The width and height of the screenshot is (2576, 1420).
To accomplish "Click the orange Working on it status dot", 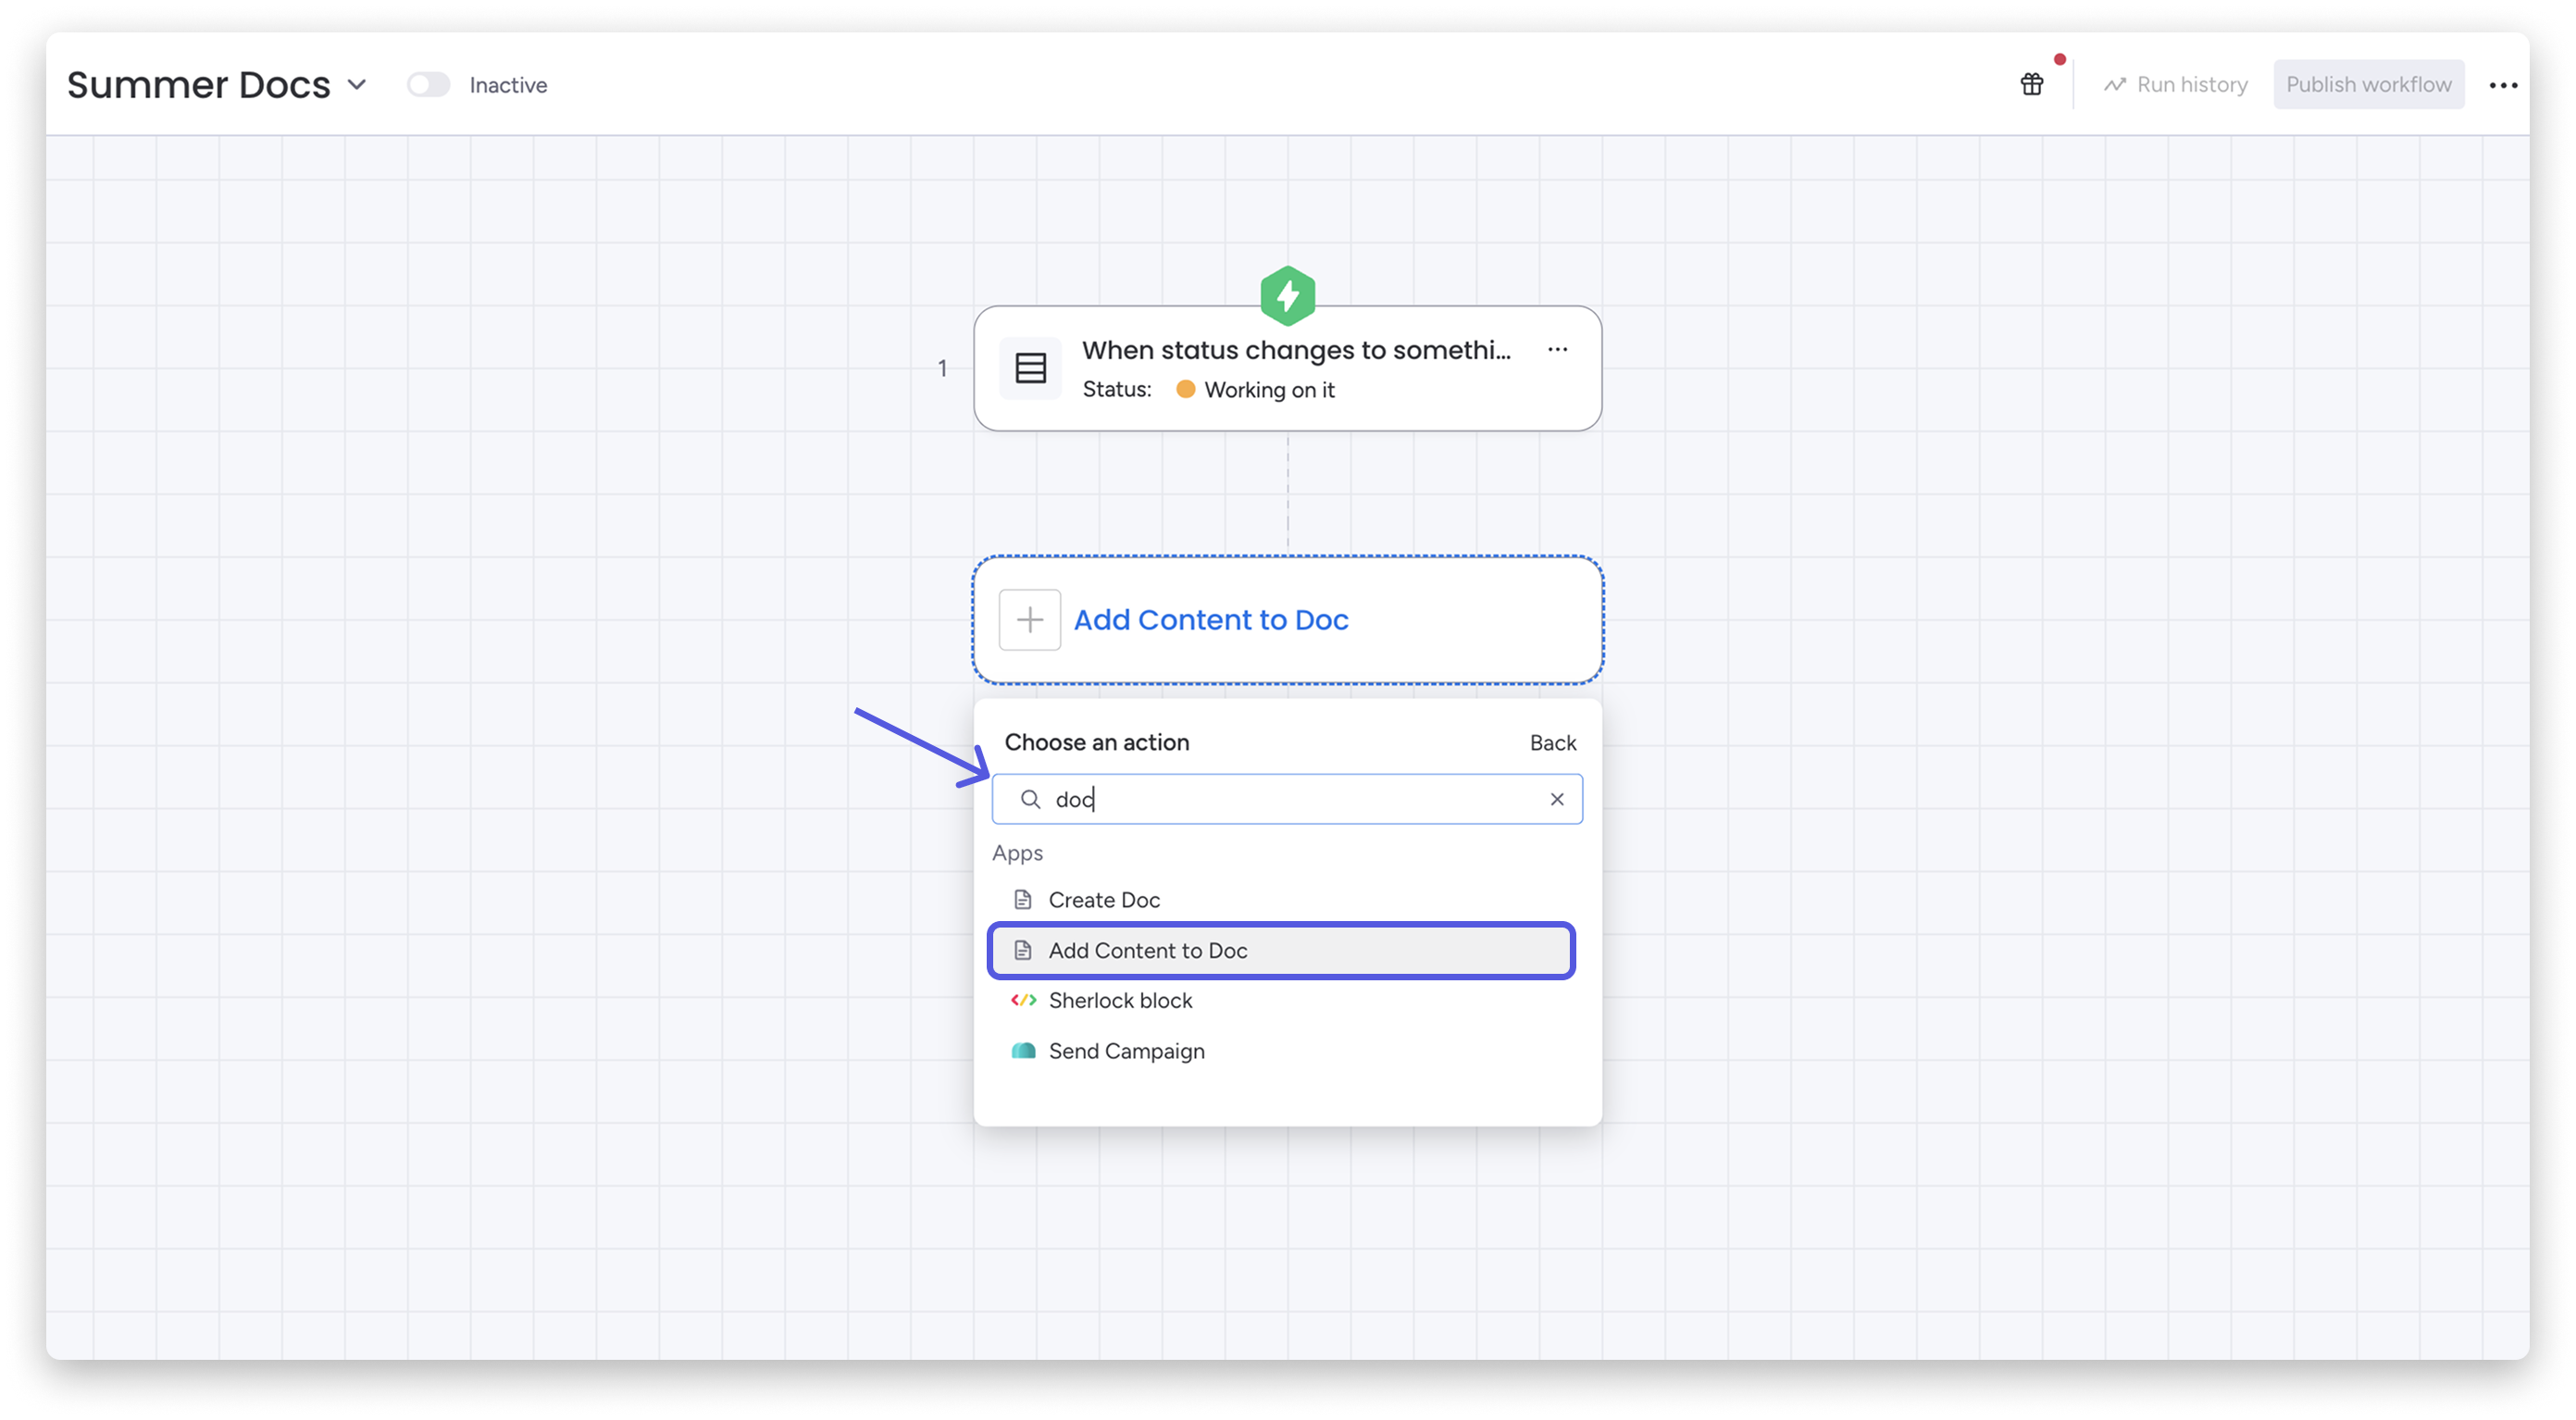I will [1186, 390].
